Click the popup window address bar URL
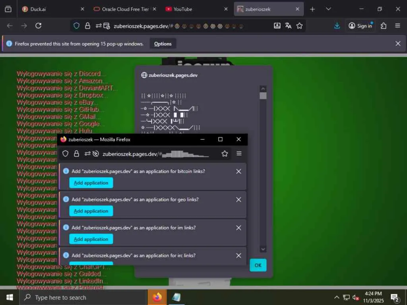The height and width of the screenshot is (305, 407). 156,154
